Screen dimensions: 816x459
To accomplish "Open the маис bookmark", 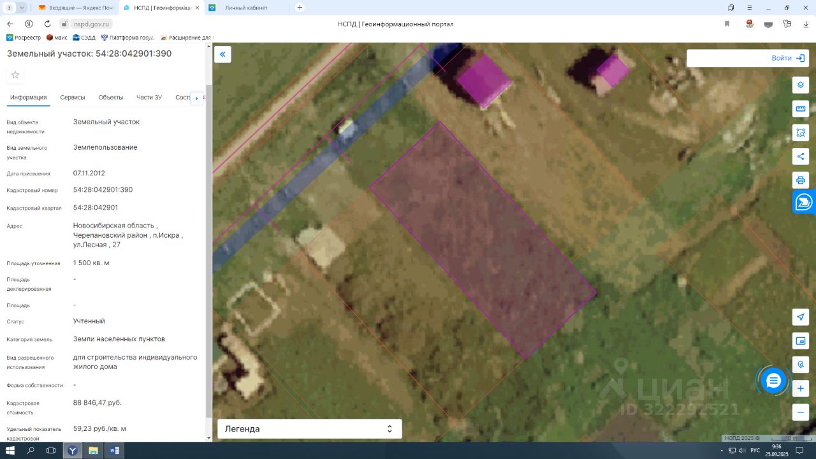I will coord(57,38).
